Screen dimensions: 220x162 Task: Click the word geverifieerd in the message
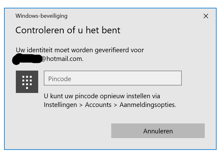click(112, 50)
